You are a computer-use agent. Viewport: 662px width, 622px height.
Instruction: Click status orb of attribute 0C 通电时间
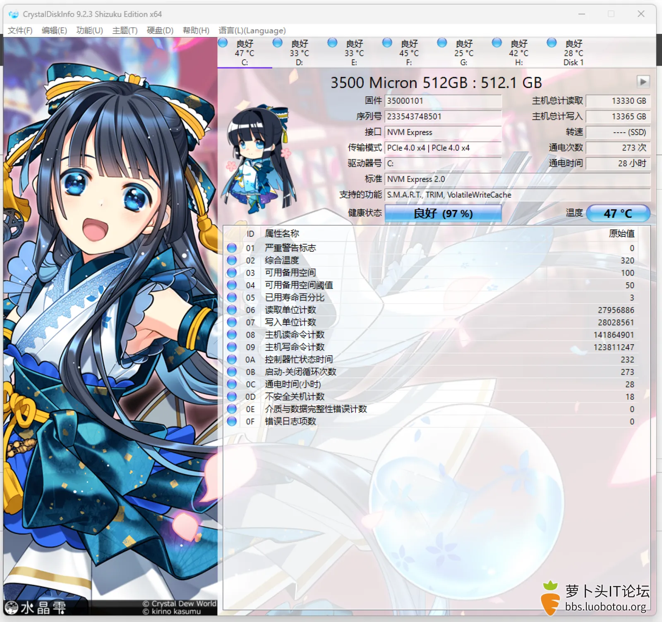click(x=232, y=384)
